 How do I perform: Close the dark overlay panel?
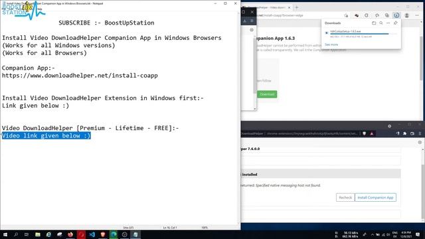click(252, 12)
